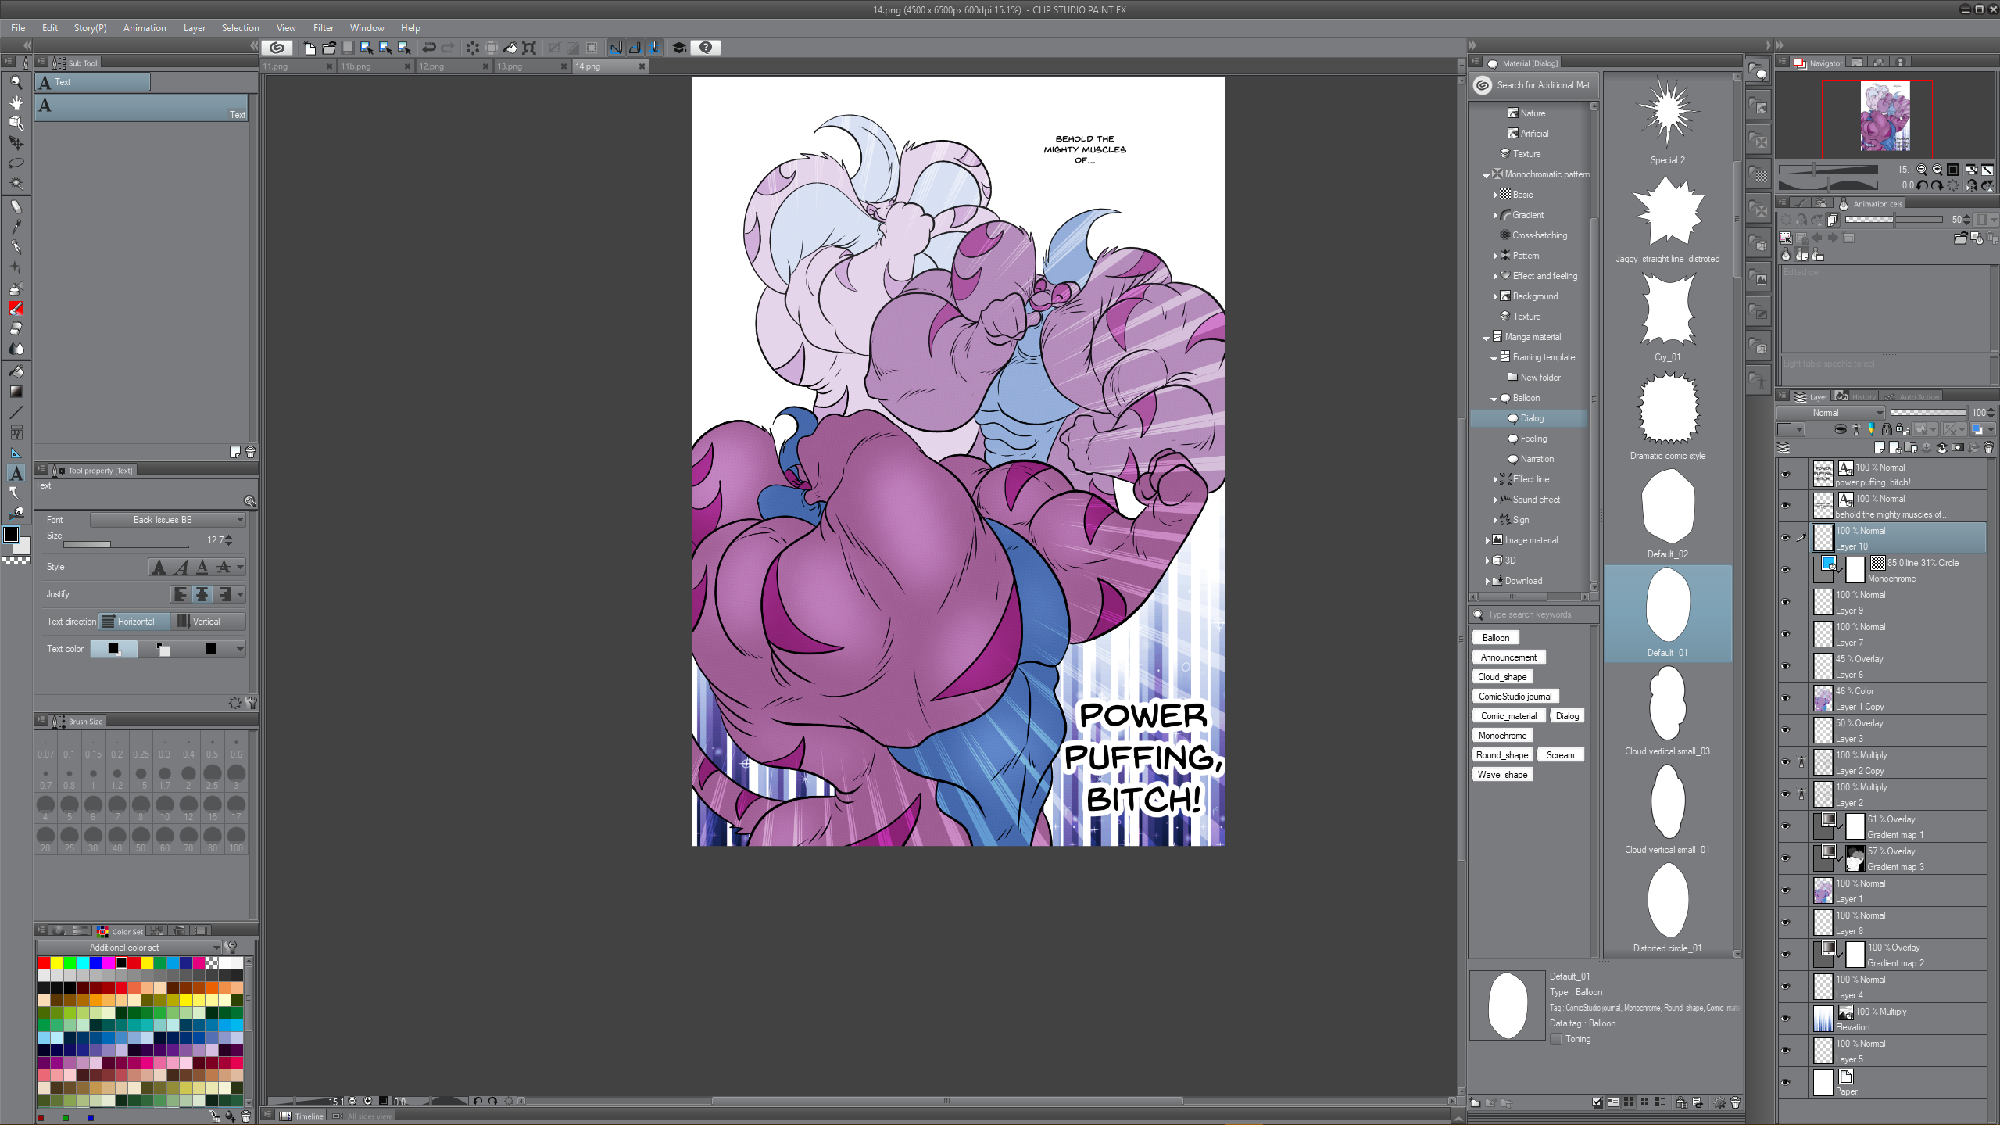The image size is (2000, 1125).
Task: Click the Fill bucket tool
Action: coord(16,371)
